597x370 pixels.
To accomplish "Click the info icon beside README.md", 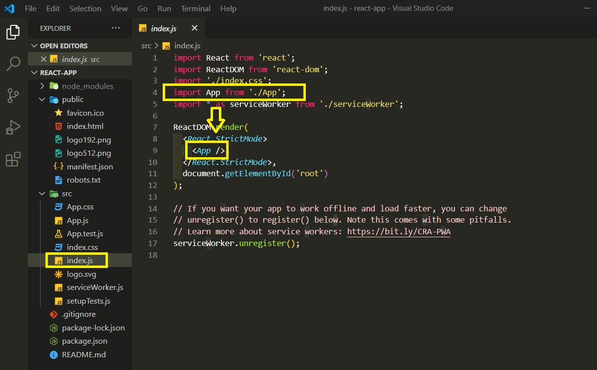I will (x=53, y=354).
